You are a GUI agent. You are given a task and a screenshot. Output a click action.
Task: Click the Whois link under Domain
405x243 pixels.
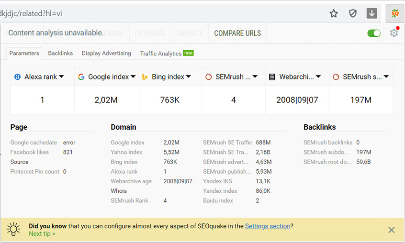click(119, 191)
